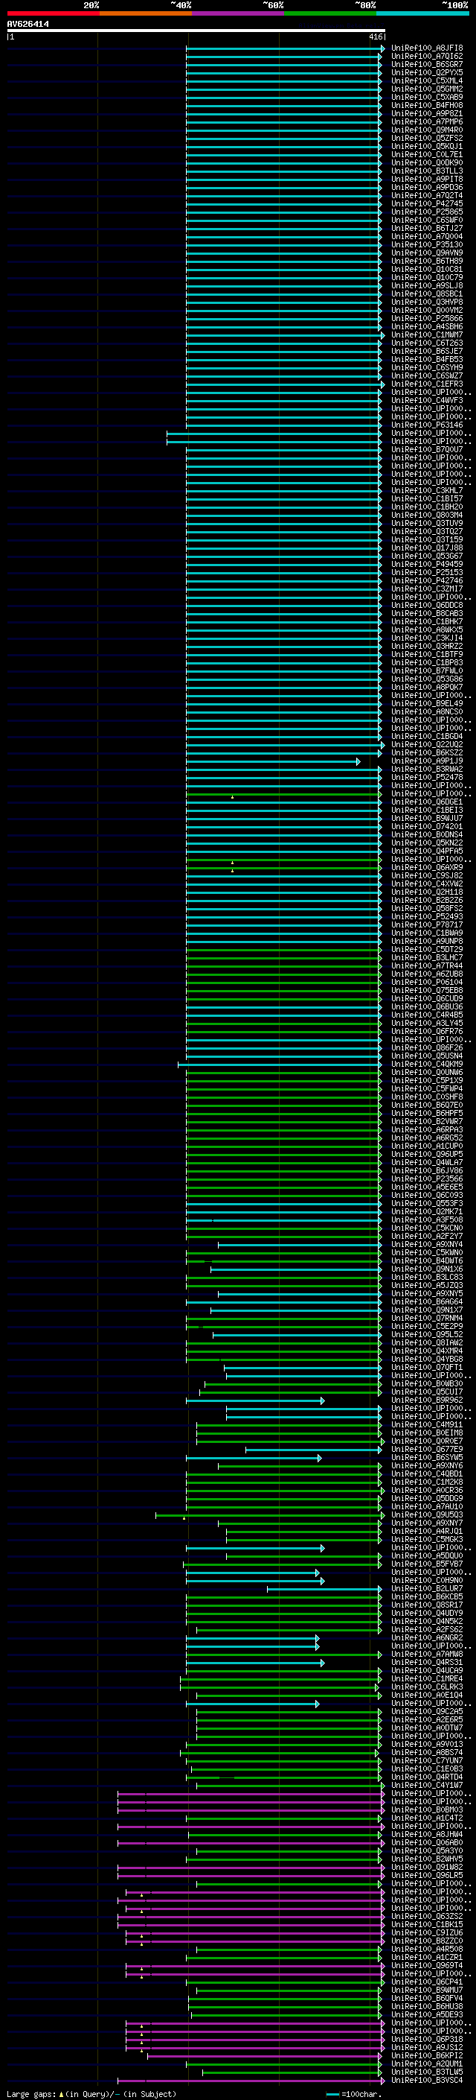This screenshot has width=476, height=2100.
Task: Click the red 20% identity legend segment
Action: click(53, 13)
